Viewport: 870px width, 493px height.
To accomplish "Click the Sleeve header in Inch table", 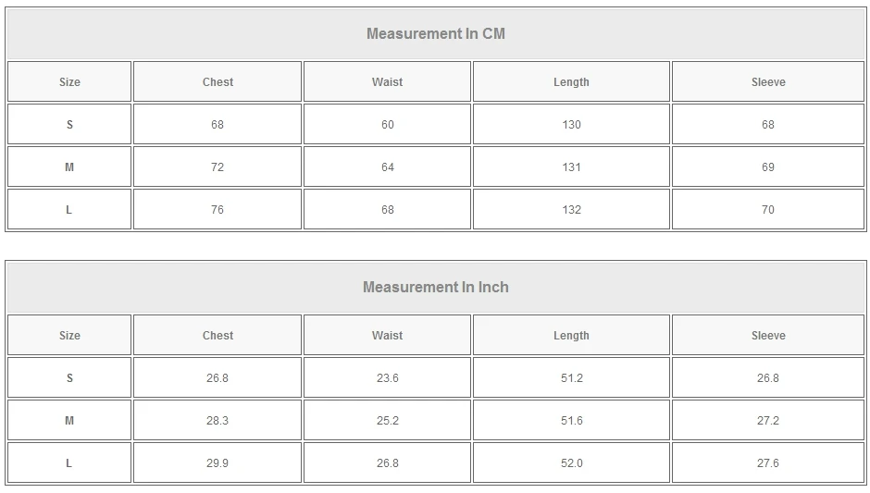I will tap(768, 336).
